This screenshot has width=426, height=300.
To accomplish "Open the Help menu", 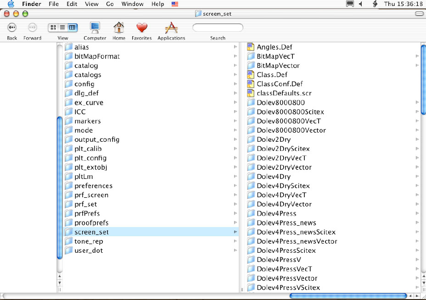I will (157, 4).
